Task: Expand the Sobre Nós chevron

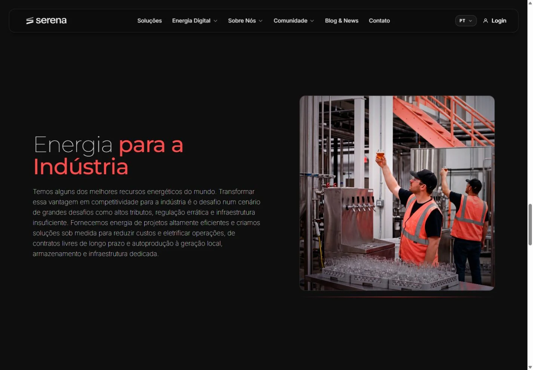Action: [261, 21]
